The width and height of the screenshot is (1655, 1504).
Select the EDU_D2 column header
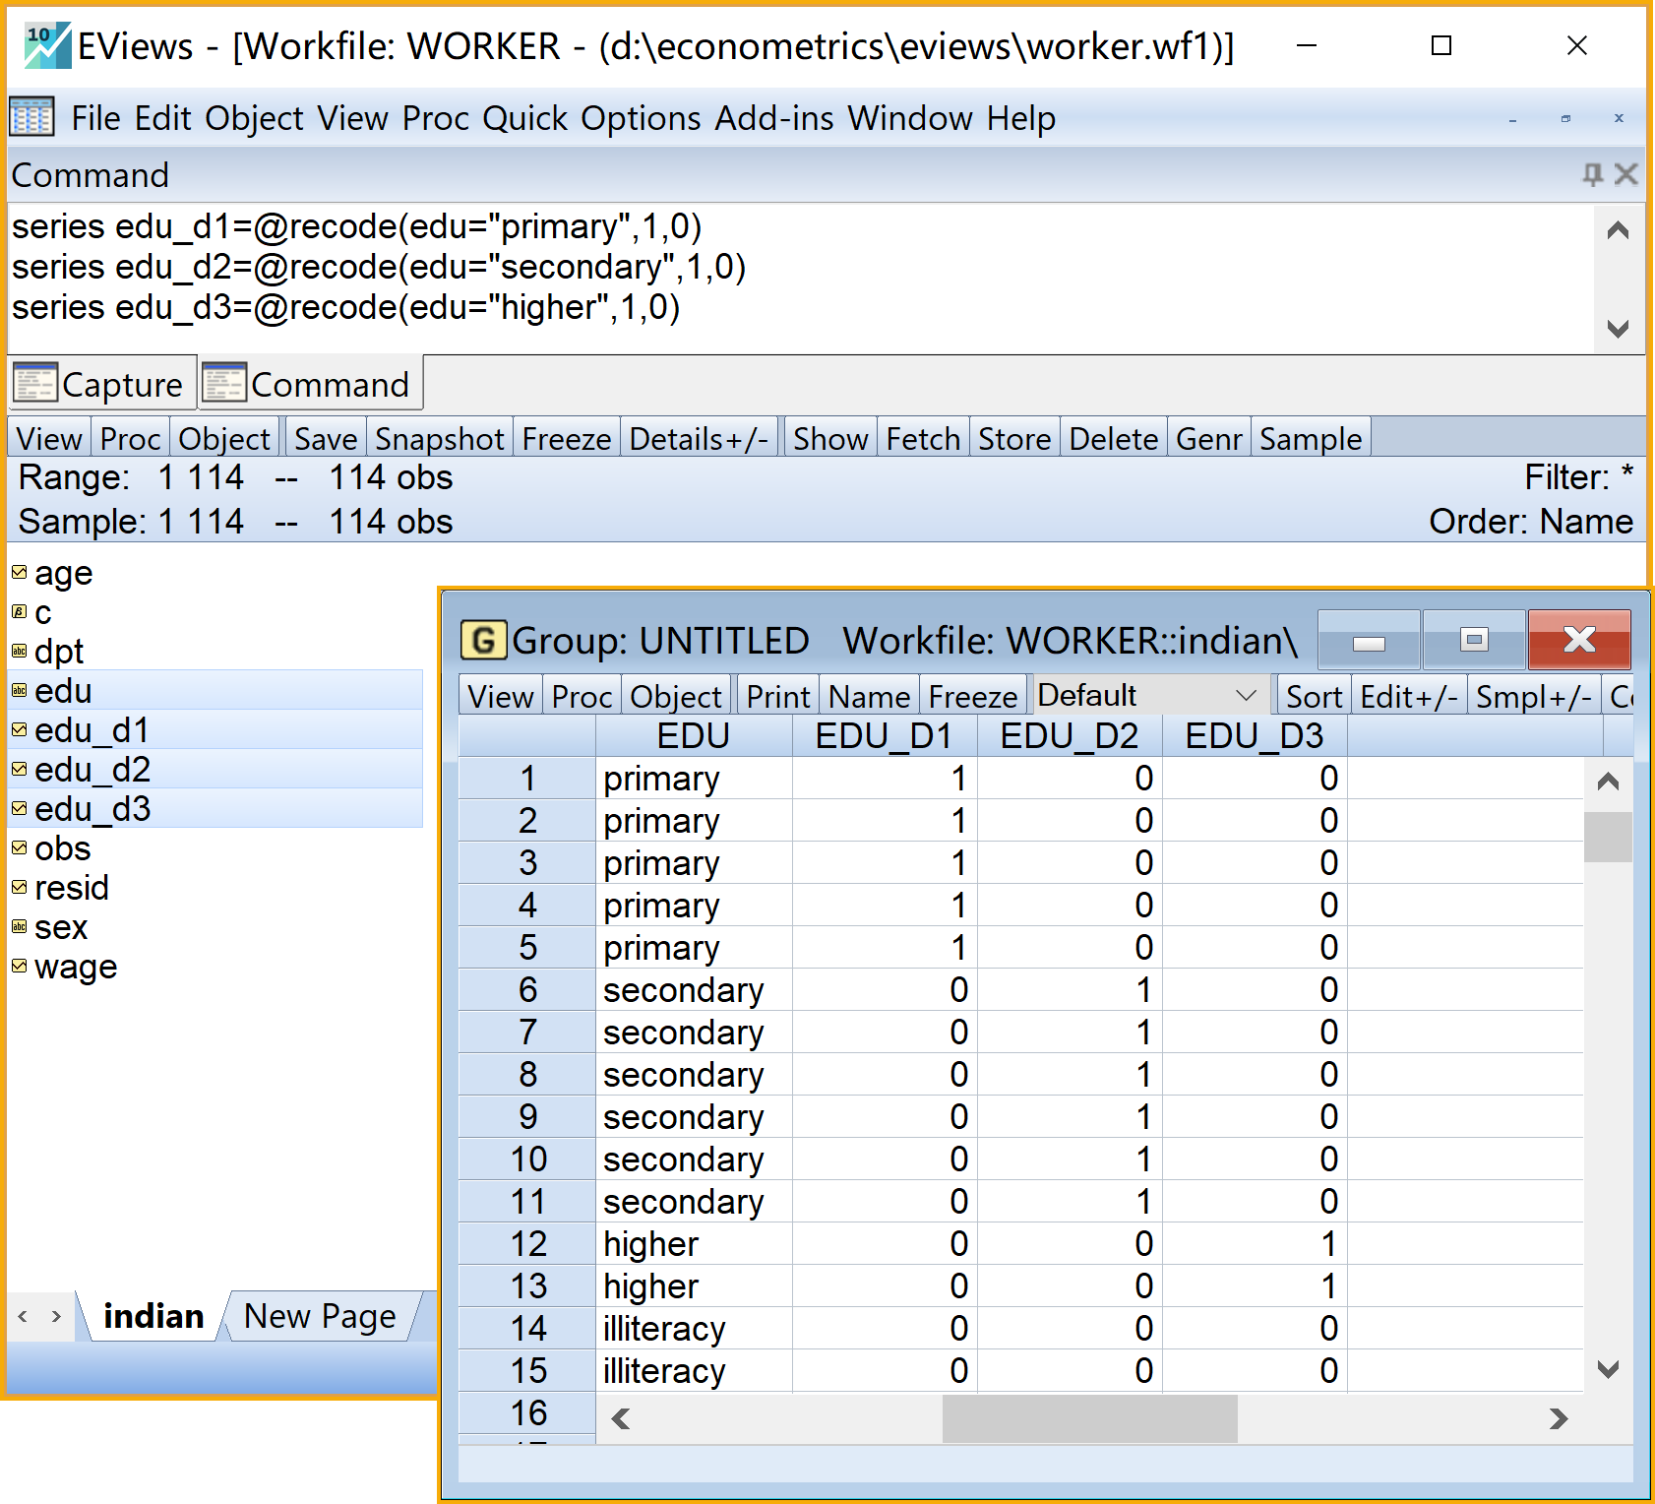pos(1069,736)
